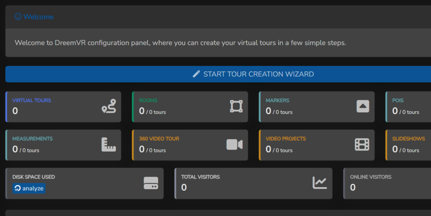Click the Disk Space Used drive icon
431x216 pixels.
[x=151, y=183]
